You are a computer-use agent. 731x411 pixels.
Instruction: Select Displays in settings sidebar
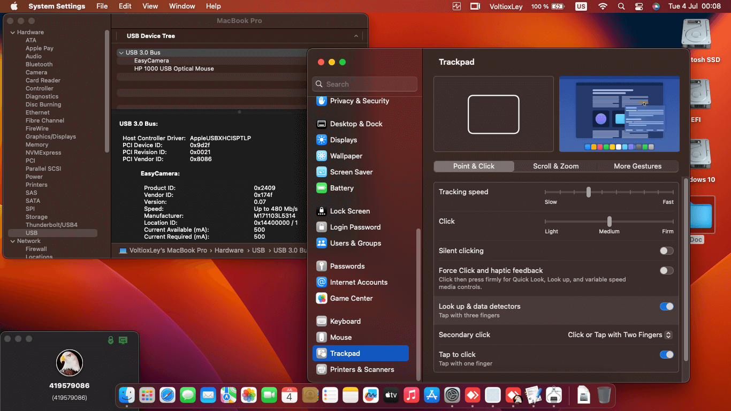click(360, 140)
